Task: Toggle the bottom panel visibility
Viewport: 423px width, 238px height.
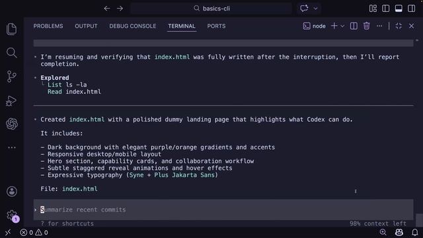Action: pos(399,9)
